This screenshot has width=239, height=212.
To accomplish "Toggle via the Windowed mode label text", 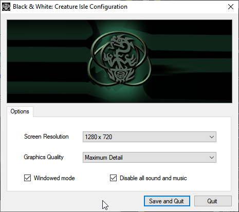I will click(54, 178).
